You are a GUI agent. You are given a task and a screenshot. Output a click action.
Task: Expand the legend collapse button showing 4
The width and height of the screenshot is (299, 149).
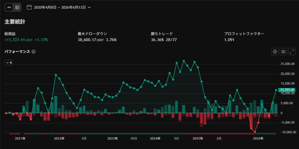(9, 63)
